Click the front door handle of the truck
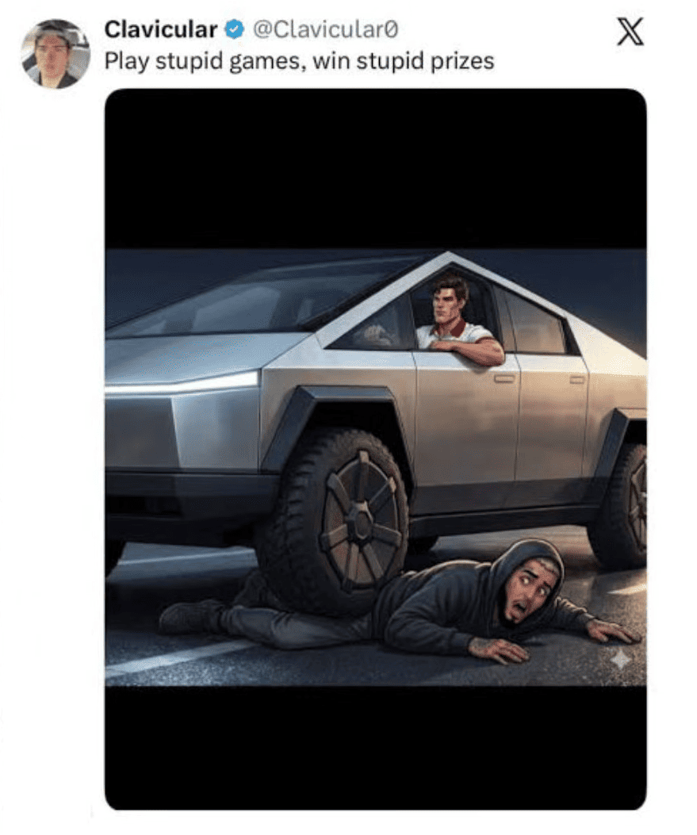The height and width of the screenshot is (835, 697). pyautogui.click(x=504, y=378)
